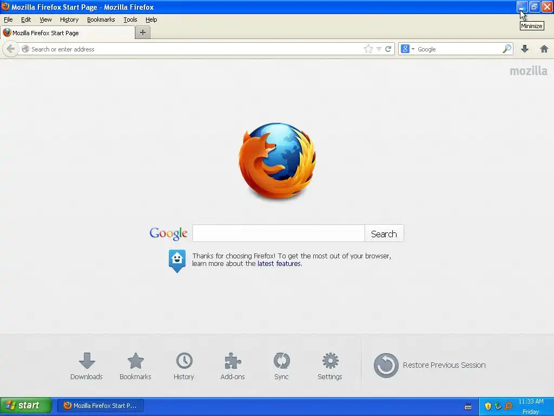This screenshot has width=554, height=416.
Task: Click Mozilla Firefox taskbar button
Action: click(101, 406)
